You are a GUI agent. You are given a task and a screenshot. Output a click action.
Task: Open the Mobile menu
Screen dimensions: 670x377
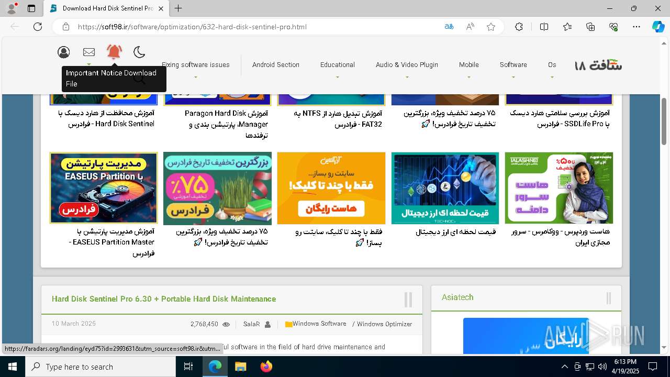[x=469, y=65]
